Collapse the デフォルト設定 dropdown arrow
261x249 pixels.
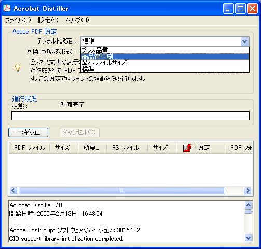click(244, 41)
